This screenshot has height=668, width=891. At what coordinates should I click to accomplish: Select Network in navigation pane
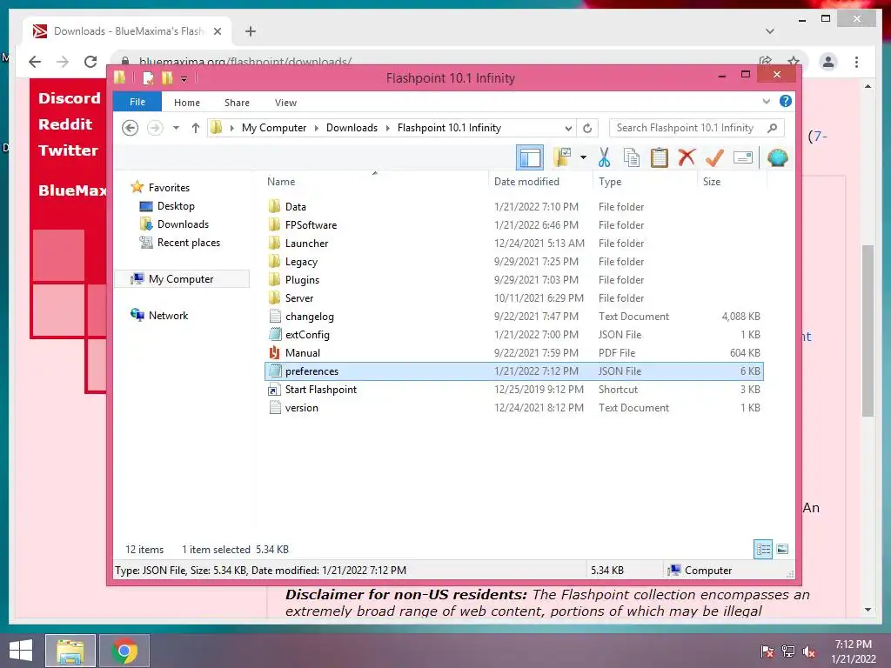coord(168,315)
